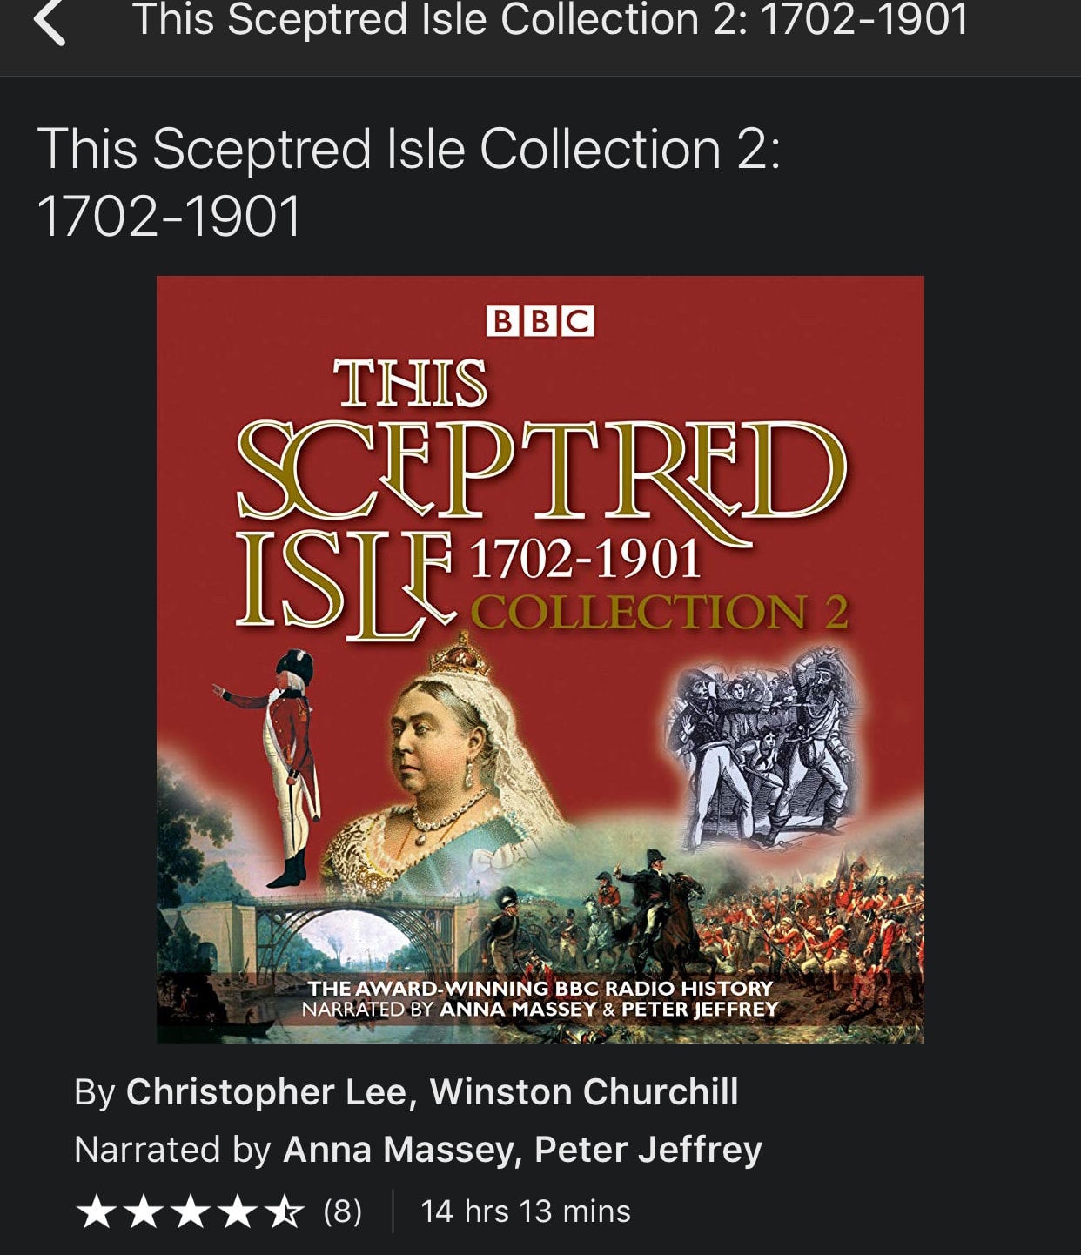The image size is (1081, 1255).
Task: Open the (8) reviews count
Action: click(x=343, y=1211)
